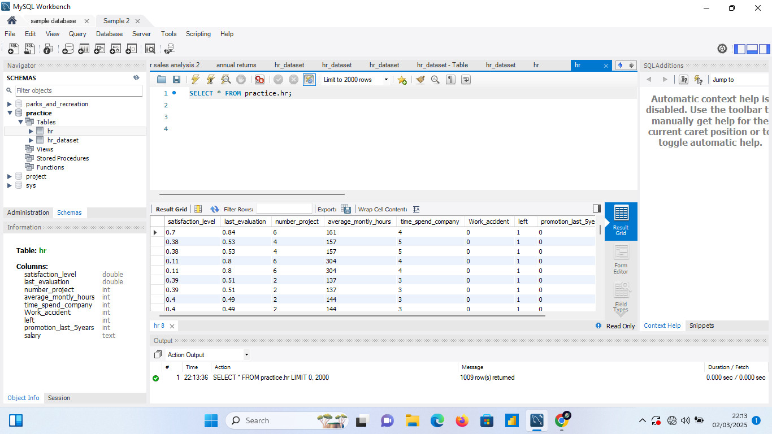
Task: Create a new SQL tab icon
Action: tap(14, 49)
